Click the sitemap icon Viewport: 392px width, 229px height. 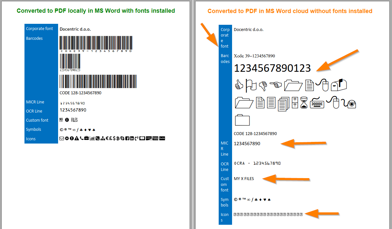[103, 138]
